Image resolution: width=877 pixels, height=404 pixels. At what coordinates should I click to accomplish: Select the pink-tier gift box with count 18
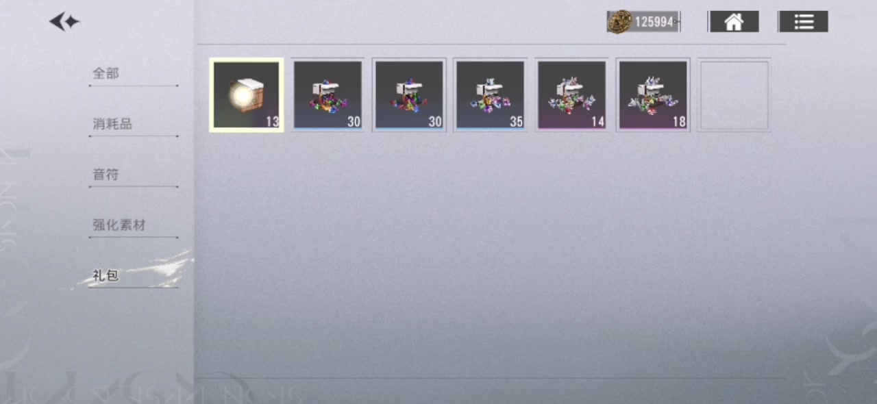(x=652, y=95)
